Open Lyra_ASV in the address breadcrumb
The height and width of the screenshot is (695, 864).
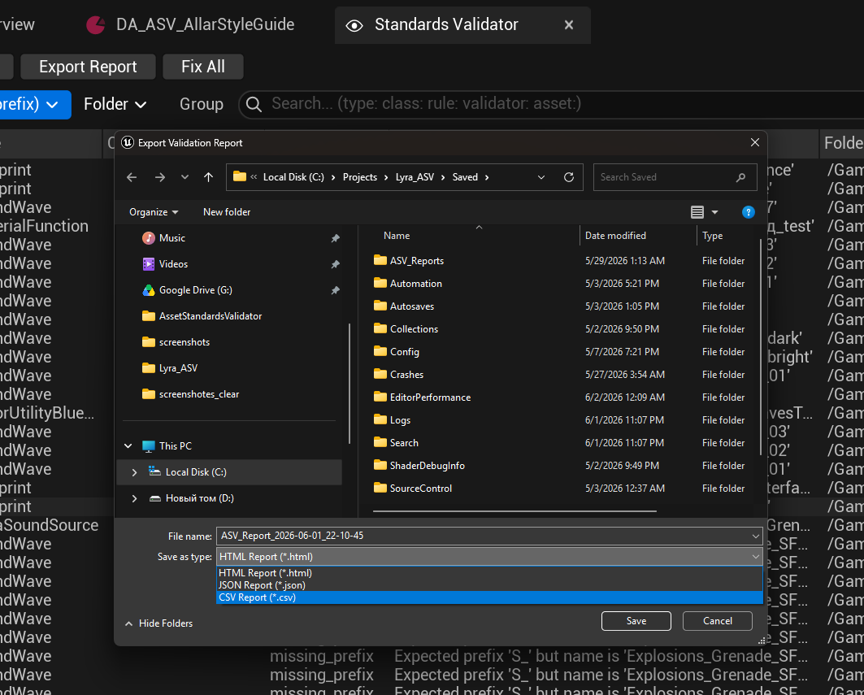pyautogui.click(x=415, y=177)
